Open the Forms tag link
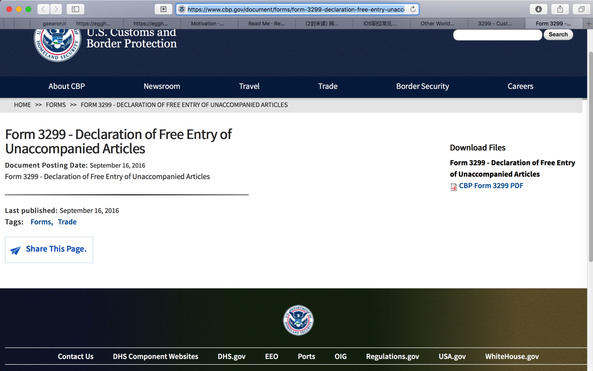 (41, 222)
